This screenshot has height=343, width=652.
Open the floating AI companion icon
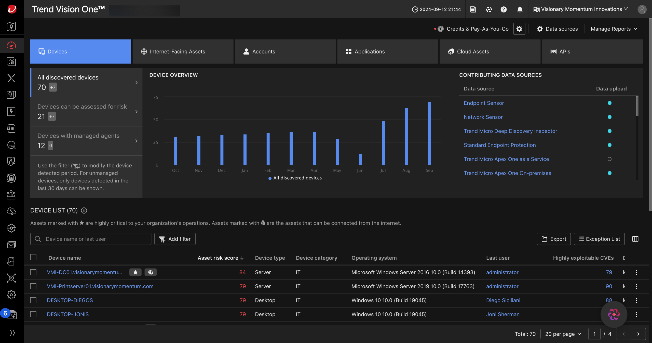[614, 314]
